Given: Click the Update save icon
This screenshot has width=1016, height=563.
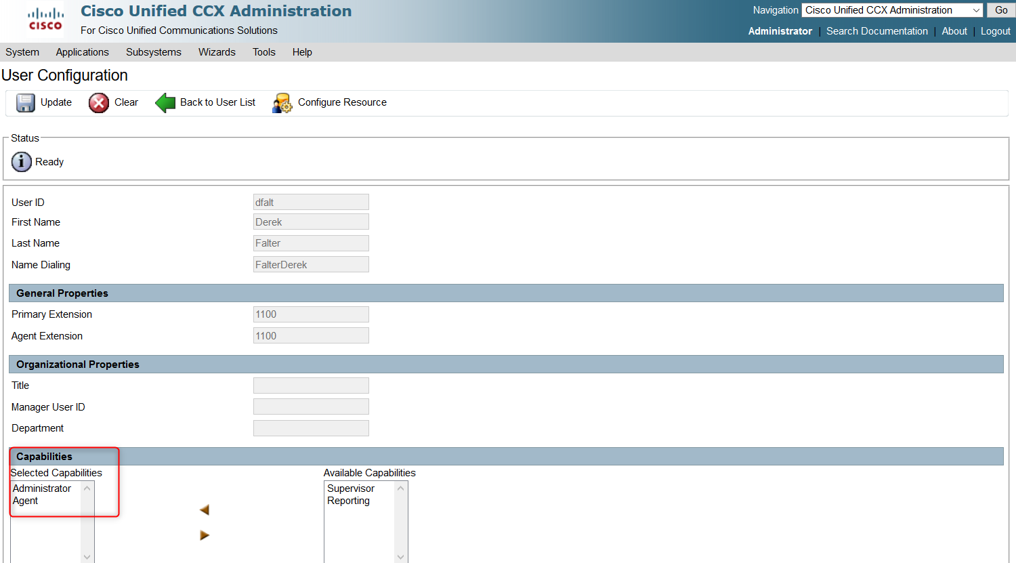Looking at the screenshot, I should point(25,102).
